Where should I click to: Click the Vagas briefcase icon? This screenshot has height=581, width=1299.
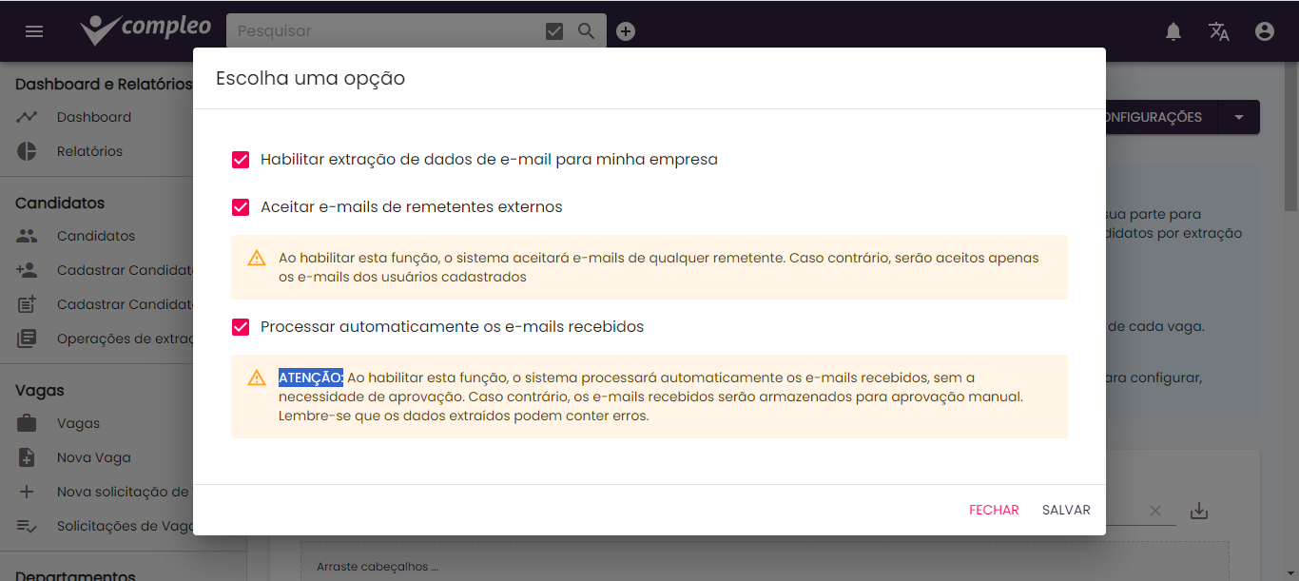[x=27, y=422]
